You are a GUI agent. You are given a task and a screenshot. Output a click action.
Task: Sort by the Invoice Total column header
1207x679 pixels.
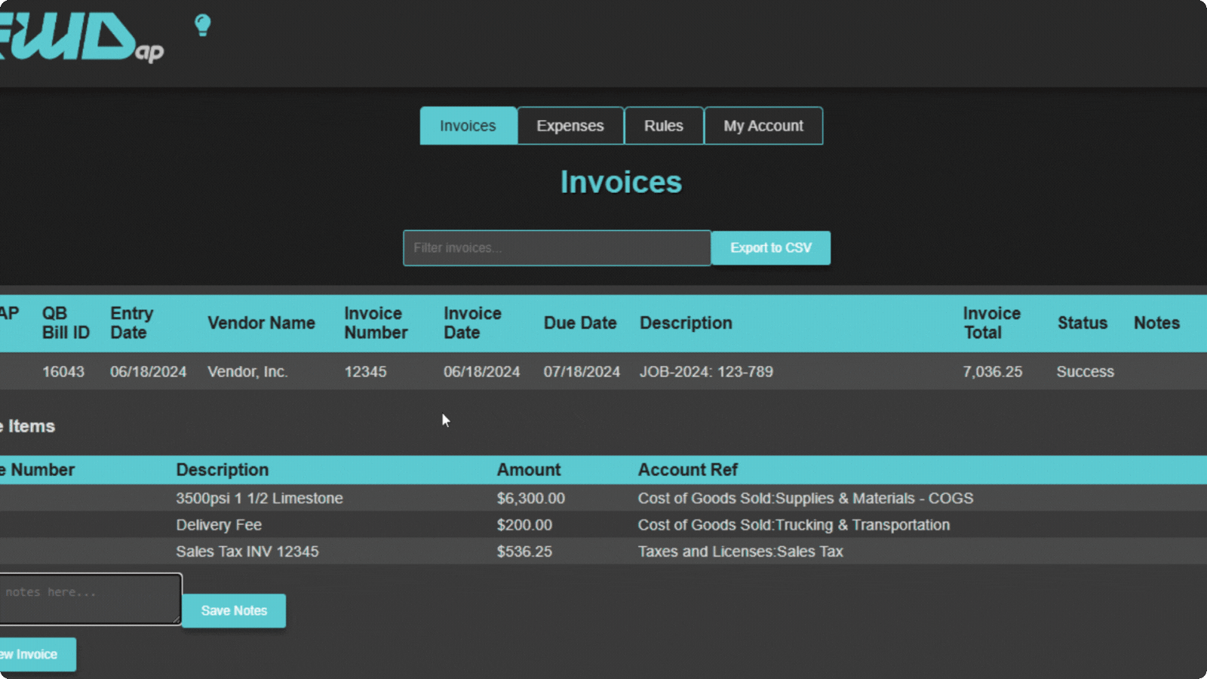pos(991,323)
